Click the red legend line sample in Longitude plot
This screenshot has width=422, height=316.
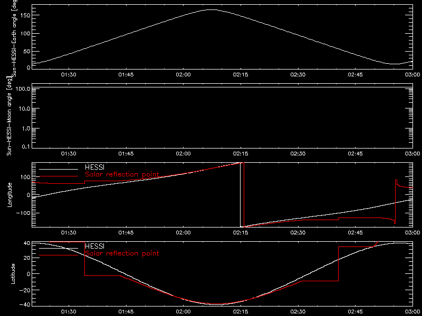59,176
